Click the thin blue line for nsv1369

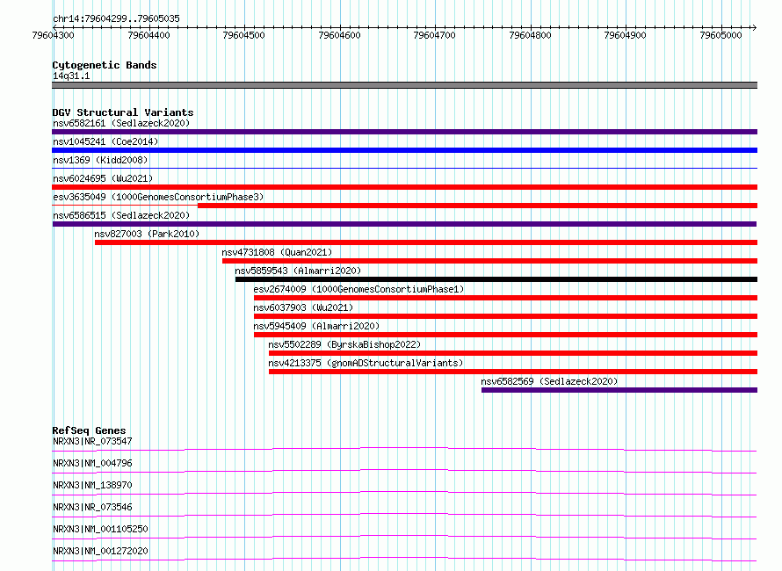[x=404, y=169]
